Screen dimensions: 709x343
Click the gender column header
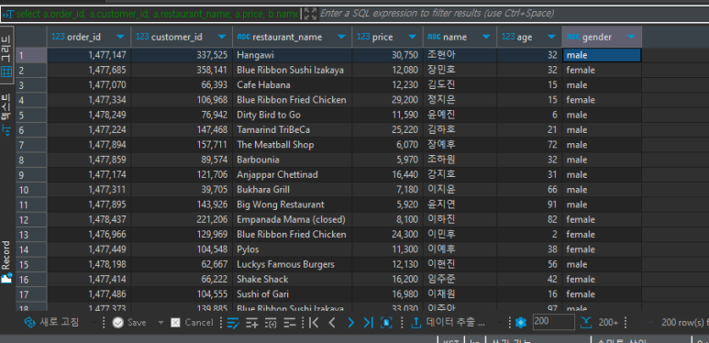(x=602, y=37)
